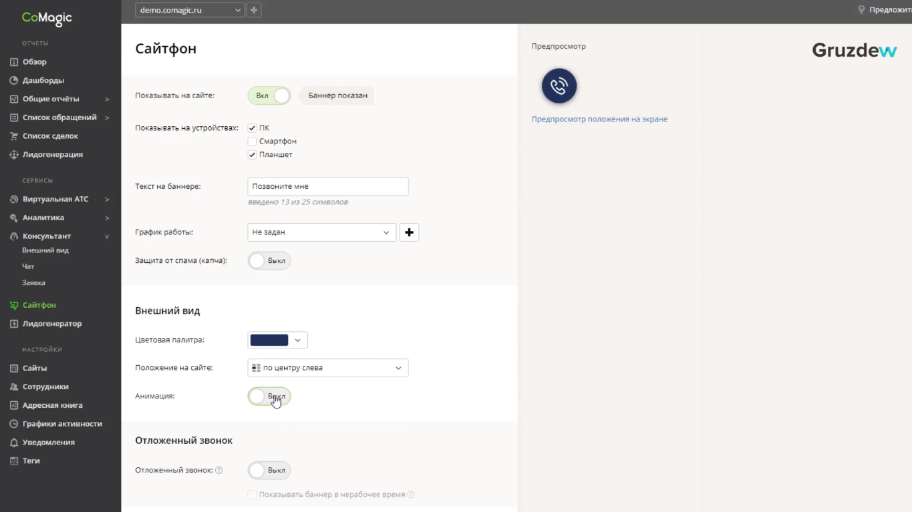Viewport: 912px width, 512px height.
Task: Check the Смартфон device checkbox
Action: tap(252, 142)
